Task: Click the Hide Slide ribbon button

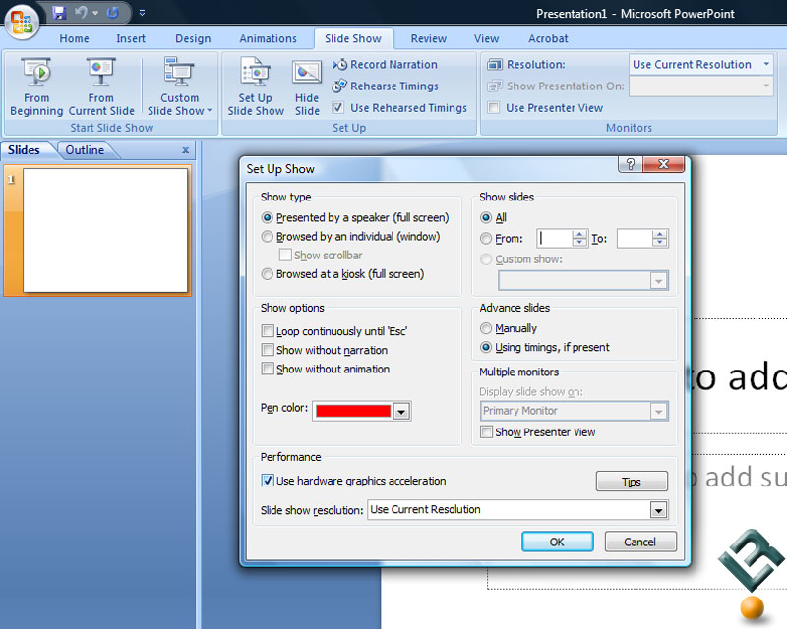Action: 307,87
